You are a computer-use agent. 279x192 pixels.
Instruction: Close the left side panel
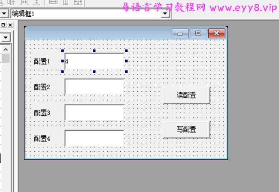10,25
